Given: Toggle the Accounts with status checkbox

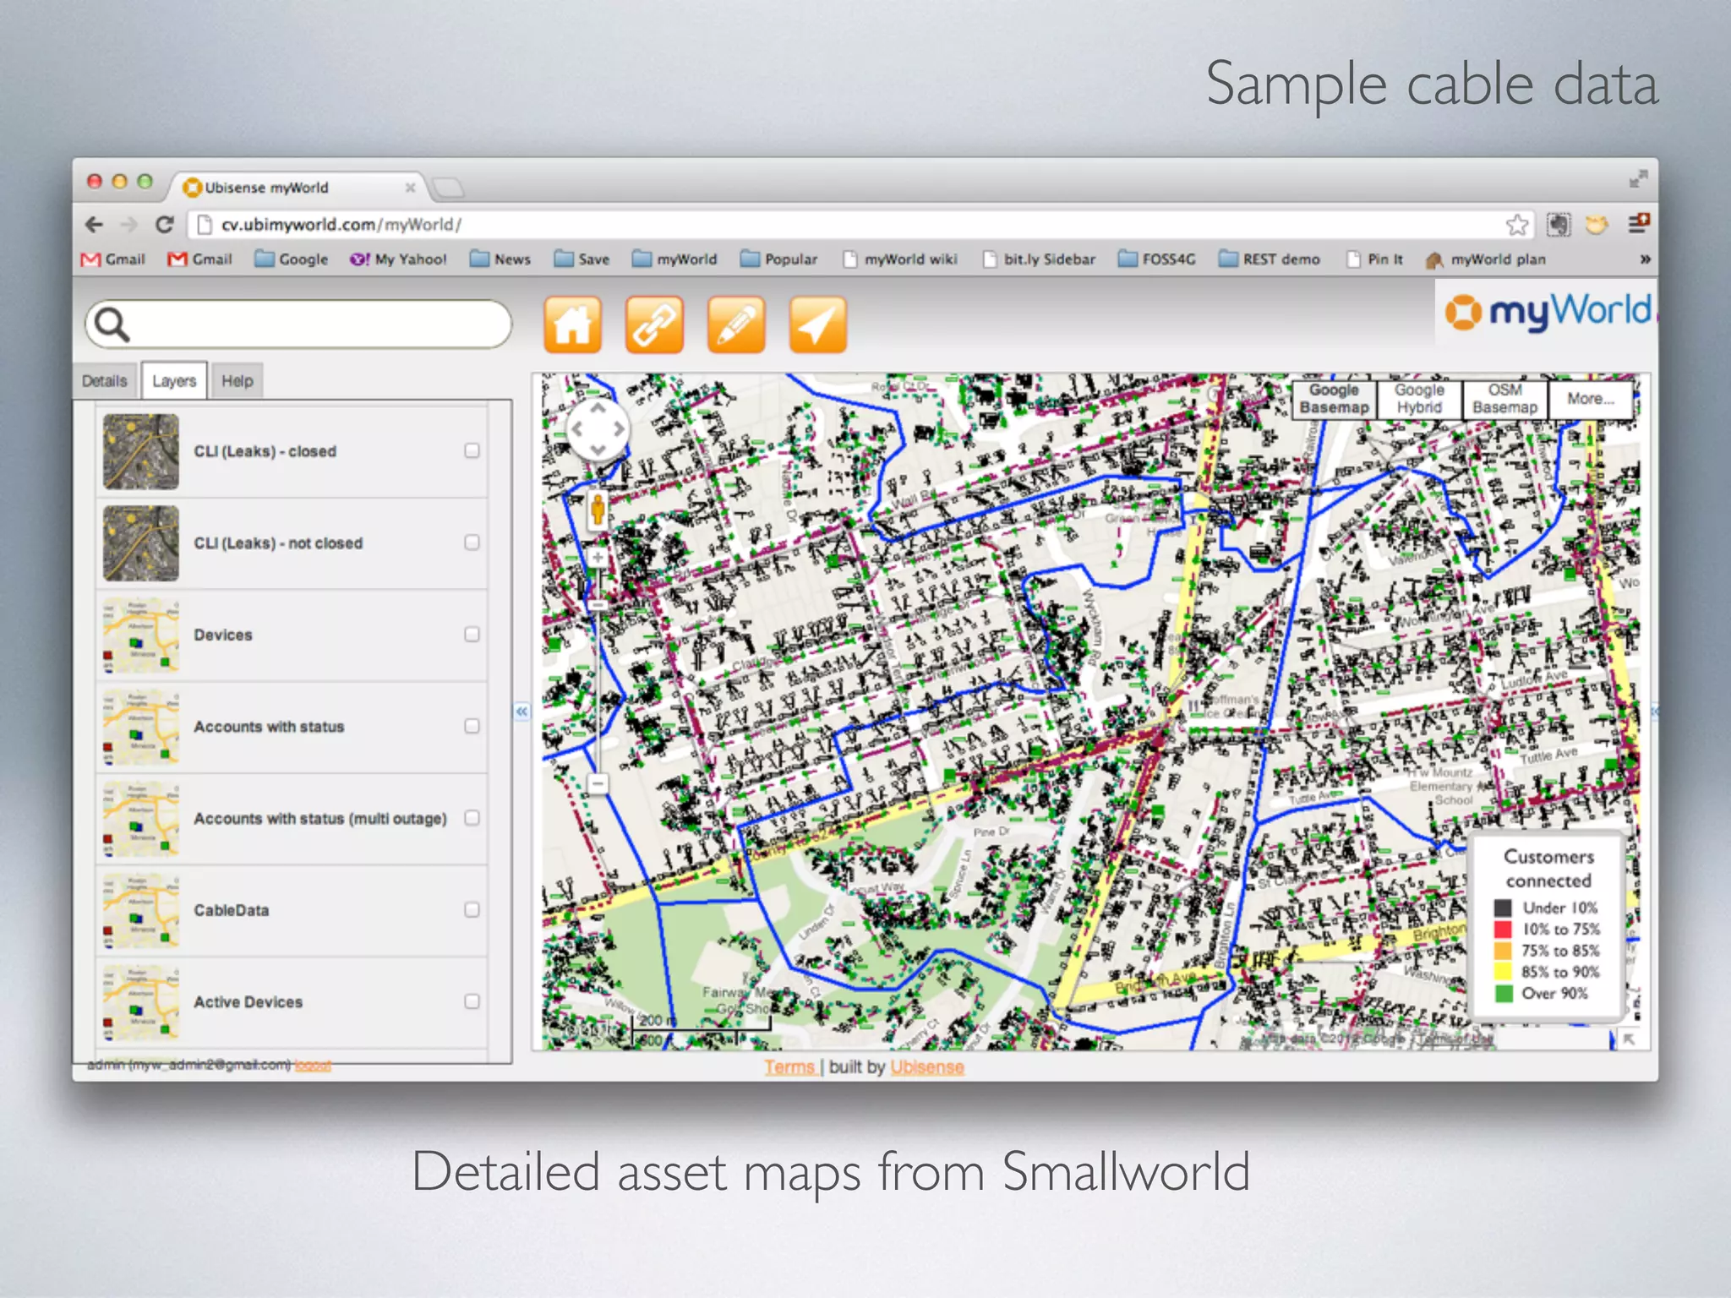Looking at the screenshot, I should pos(472,726).
